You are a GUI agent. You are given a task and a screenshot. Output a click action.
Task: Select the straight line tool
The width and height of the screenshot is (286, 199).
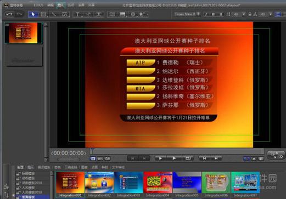click(54, 14)
